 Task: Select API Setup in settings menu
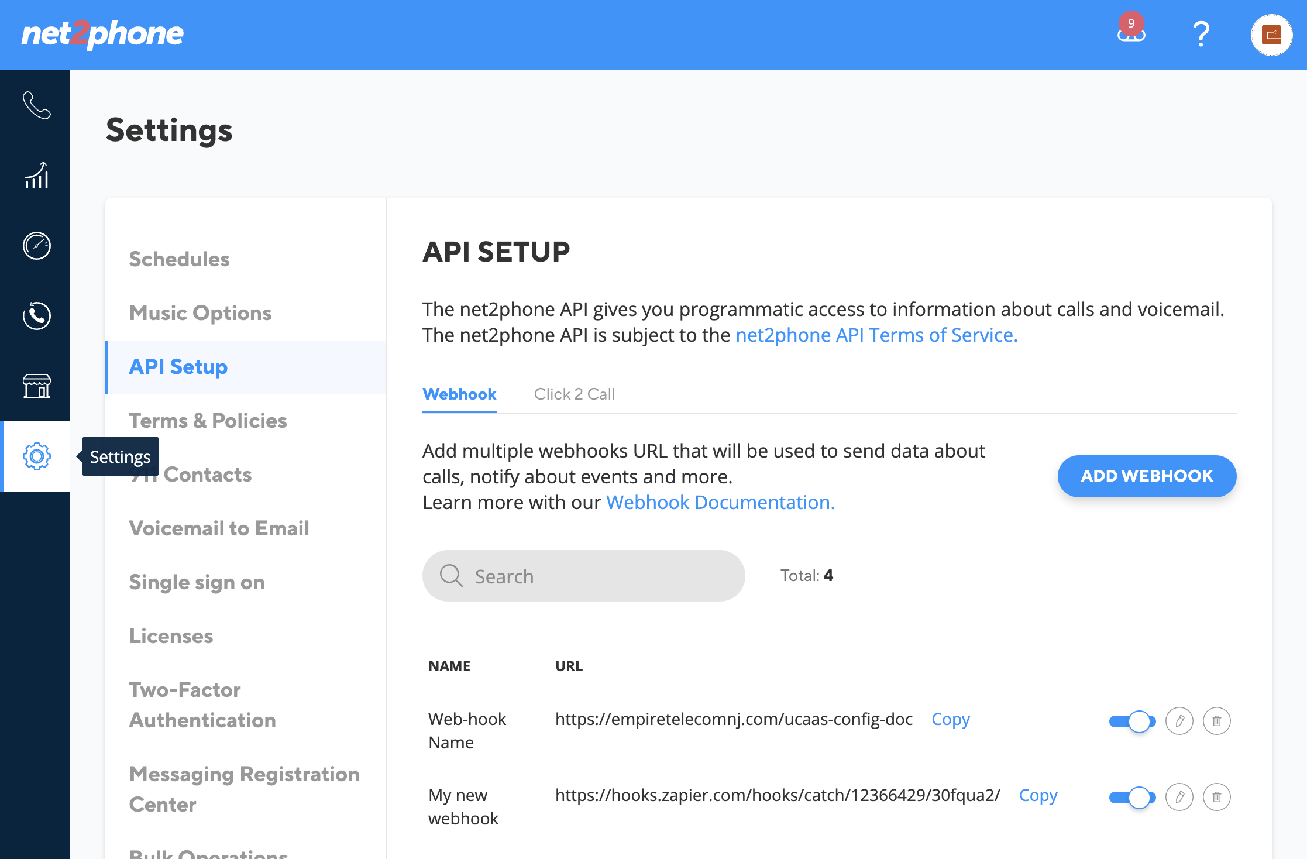(x=246, y=367)
